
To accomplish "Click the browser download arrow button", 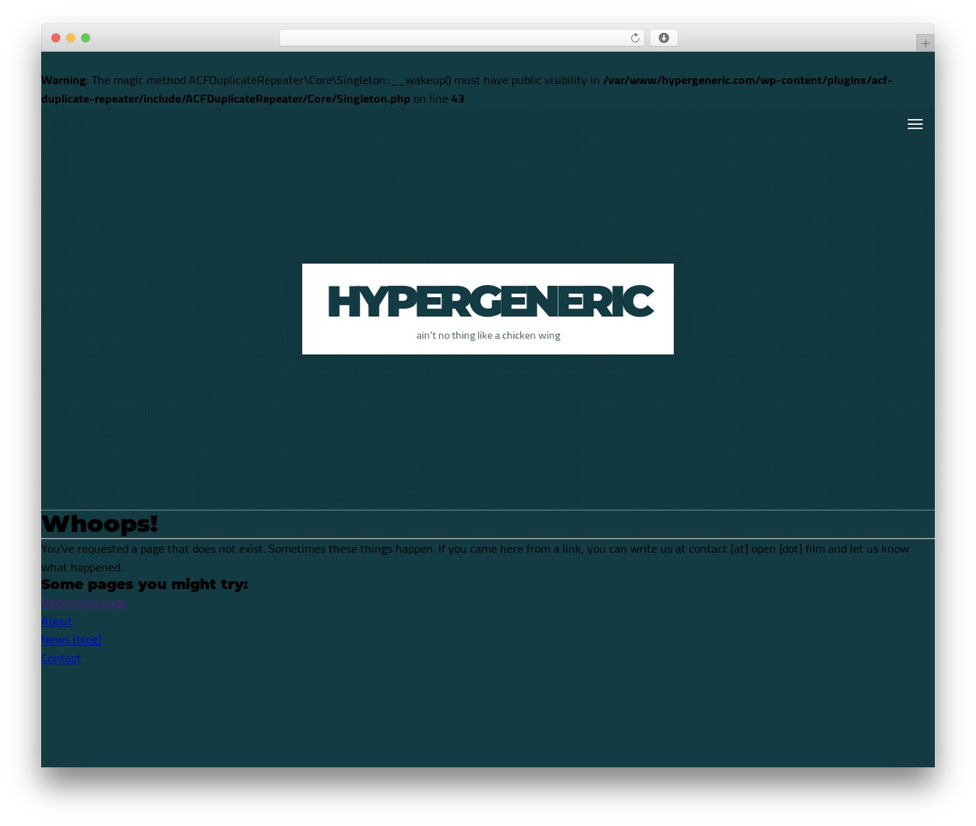I will coord(663,38).
